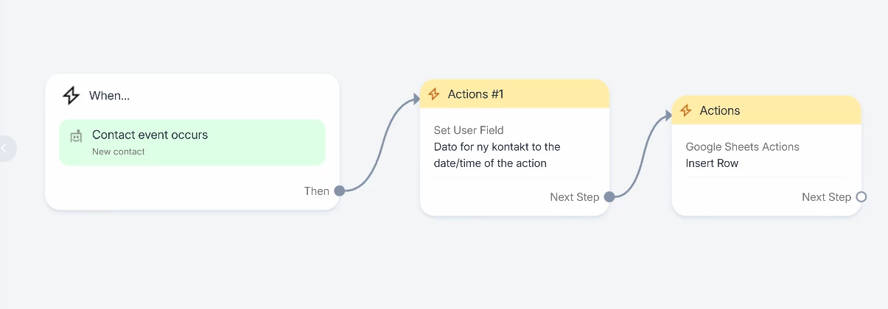Image resolution: width=888 pixels, height=309 pixels.
Task: Select the Actions node yellow header
Action: coord(766,110)
